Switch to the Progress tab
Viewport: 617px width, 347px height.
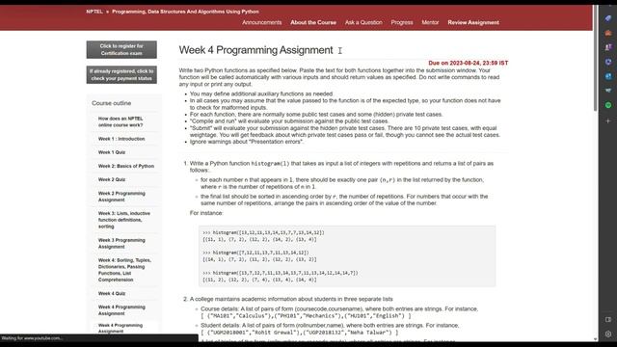coord(402,22)
